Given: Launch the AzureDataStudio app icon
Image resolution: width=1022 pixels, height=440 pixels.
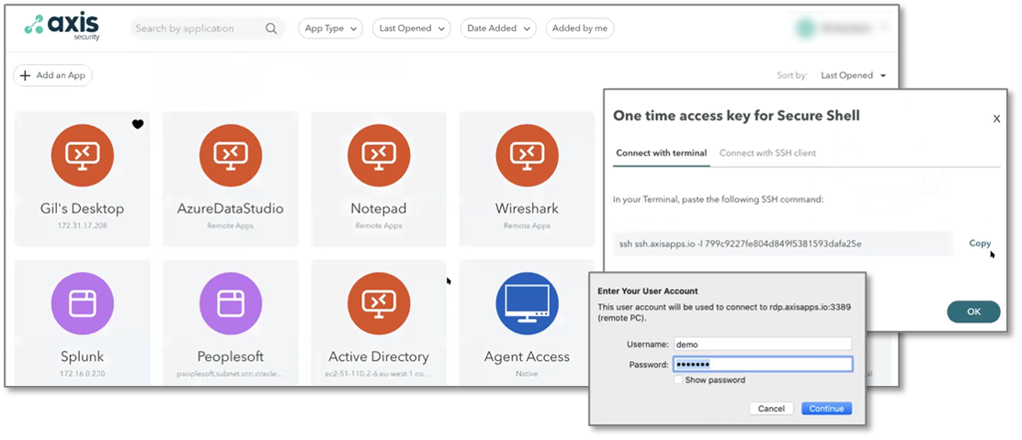Looking at the screenshot, I should coord(230,155).
